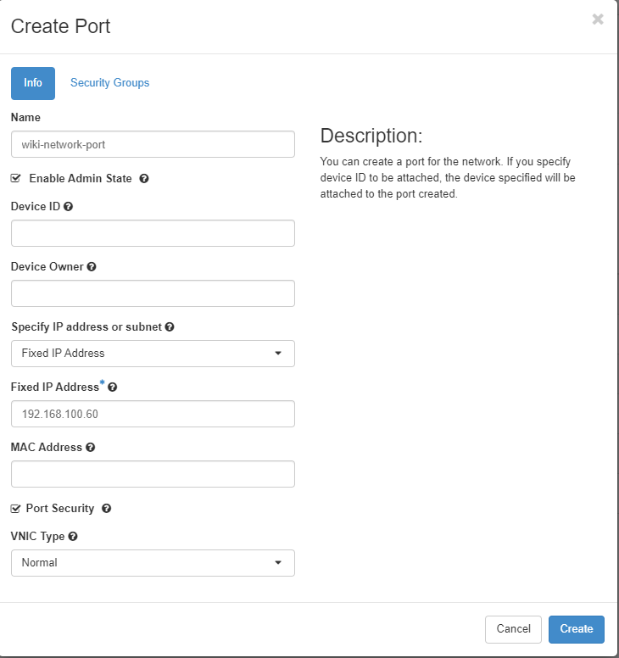Screen dimensions: 619x658
Task: Uncheck the Enable Admin State checkbox
Action: (x=16, y=179)
